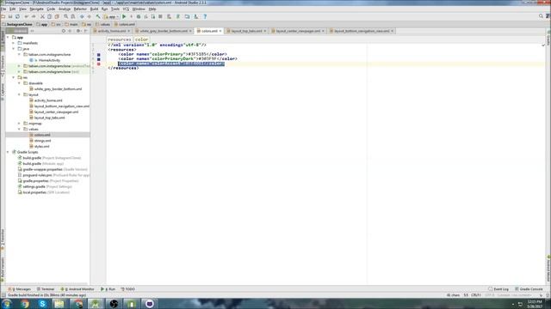Collapse the app module tree node
The height and width of the screenshot is (309, 551).
click(8, 37)
